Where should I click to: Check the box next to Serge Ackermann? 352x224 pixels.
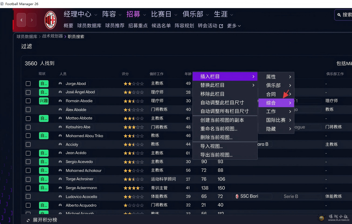(x=28, y=188)
